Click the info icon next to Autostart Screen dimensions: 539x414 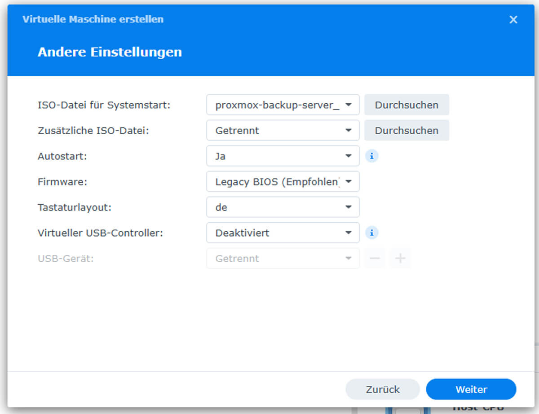click(x=371, y=156)
